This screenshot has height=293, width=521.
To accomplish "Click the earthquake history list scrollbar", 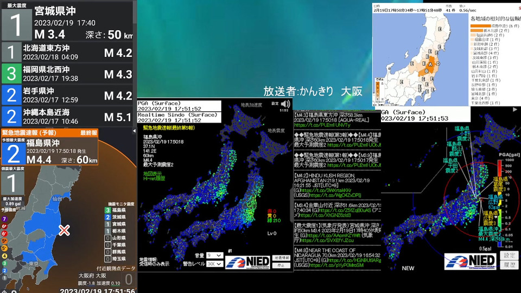I will click(x=135, y=12).
